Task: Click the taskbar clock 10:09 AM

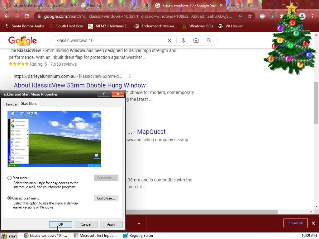Action: 309,236
